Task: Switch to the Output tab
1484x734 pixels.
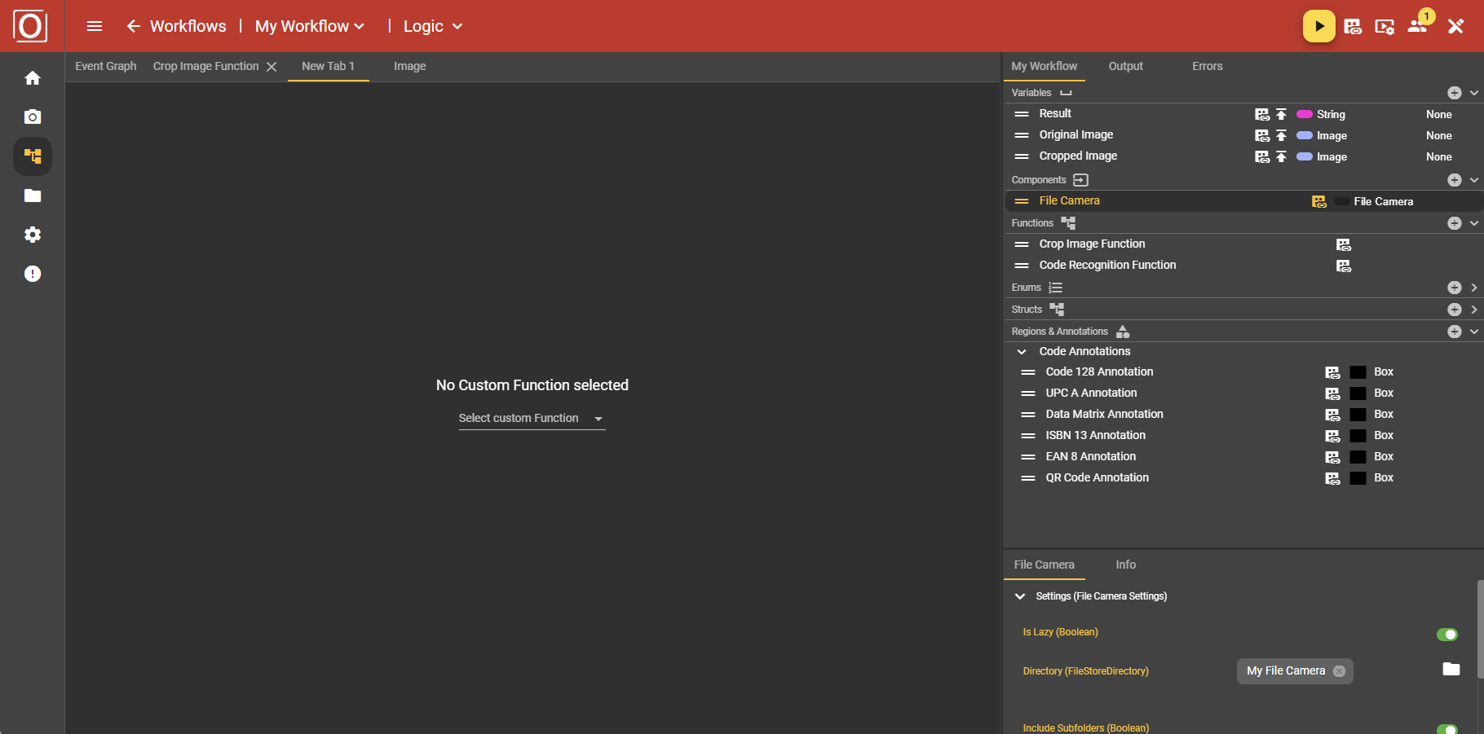Action: click(1125, 66)
